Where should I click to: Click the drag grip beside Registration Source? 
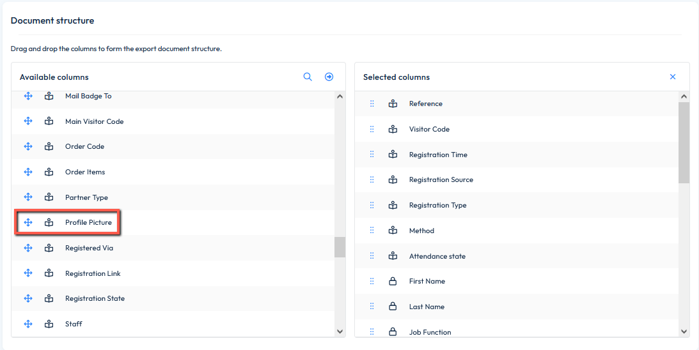tap(372, 179)
